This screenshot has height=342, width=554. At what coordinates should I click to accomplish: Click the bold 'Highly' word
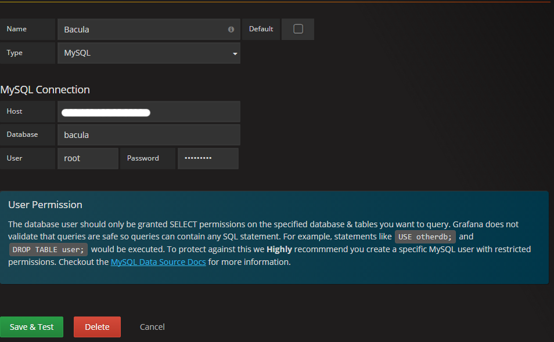[279, 249]
